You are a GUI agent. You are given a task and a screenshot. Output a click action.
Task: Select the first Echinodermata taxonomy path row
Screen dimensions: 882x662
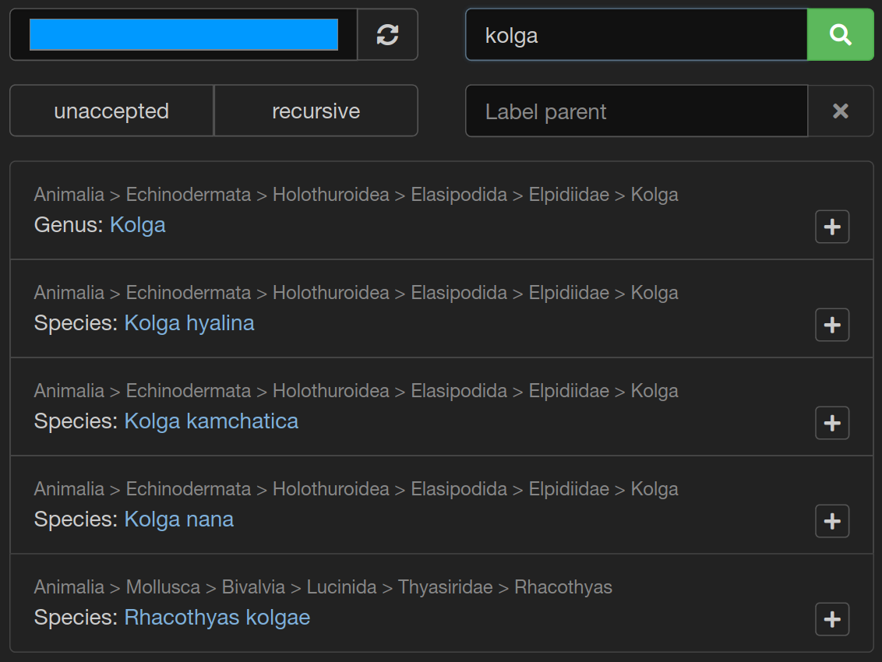pos(356,195)
